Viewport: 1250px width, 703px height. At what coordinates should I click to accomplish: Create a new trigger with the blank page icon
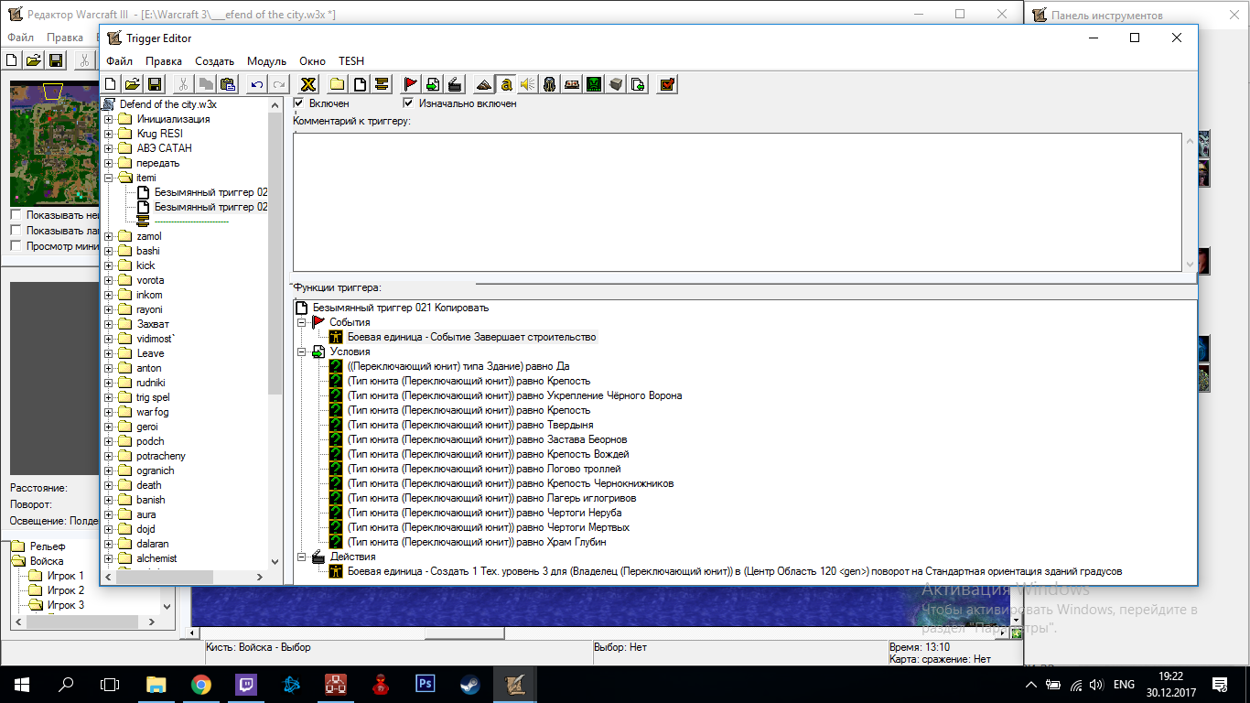pyautogui.click(x=360, y=84)
